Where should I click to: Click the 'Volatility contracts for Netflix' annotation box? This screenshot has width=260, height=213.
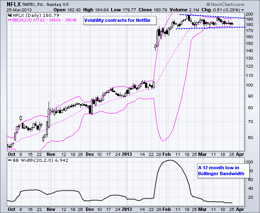click(120, 20)
